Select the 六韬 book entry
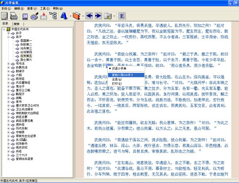 pyautogui.click(x=19, y=75)
